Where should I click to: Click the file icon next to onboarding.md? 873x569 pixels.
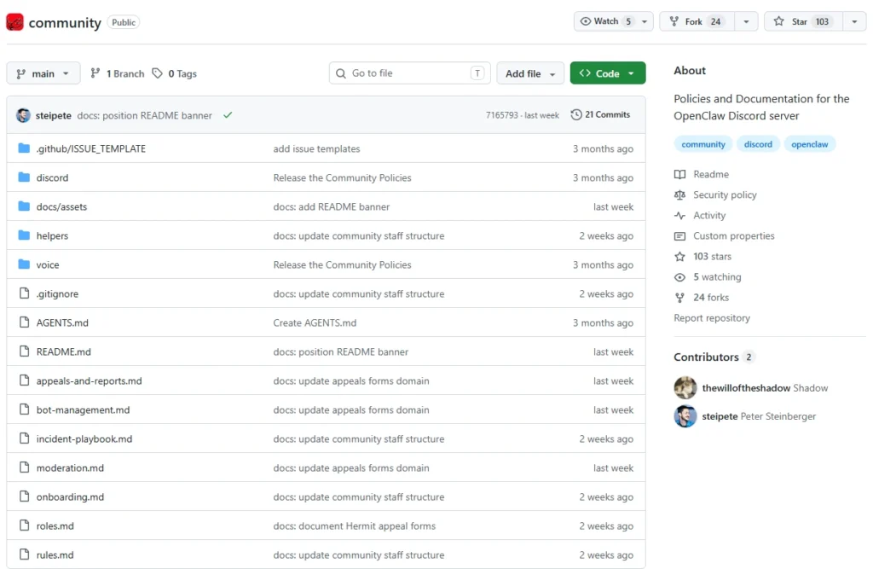pos(24,496)
